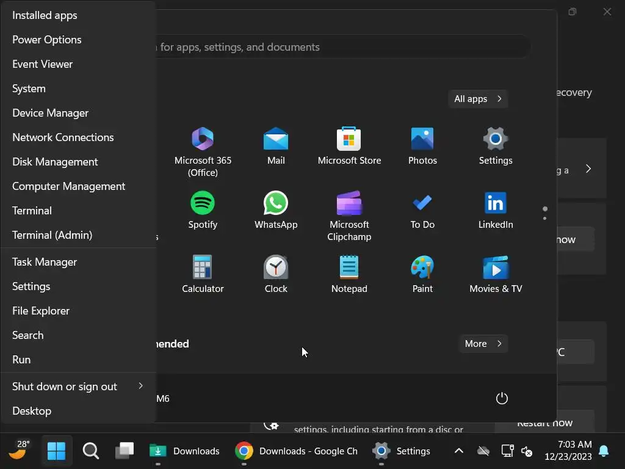Open Task View on the taskbar
Viewport: 625px width, 469px height.
click(125, 451)
